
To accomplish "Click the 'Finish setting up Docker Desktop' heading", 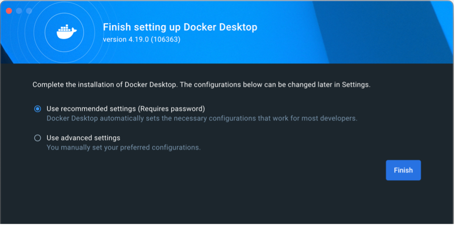I will click(180, 27).
